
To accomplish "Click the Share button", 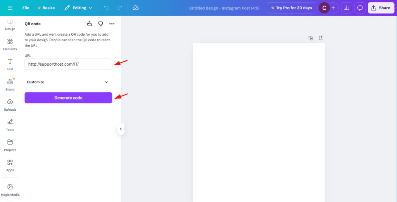I will point(381,8).
